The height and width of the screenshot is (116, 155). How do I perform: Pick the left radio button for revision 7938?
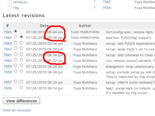point(16,71)
